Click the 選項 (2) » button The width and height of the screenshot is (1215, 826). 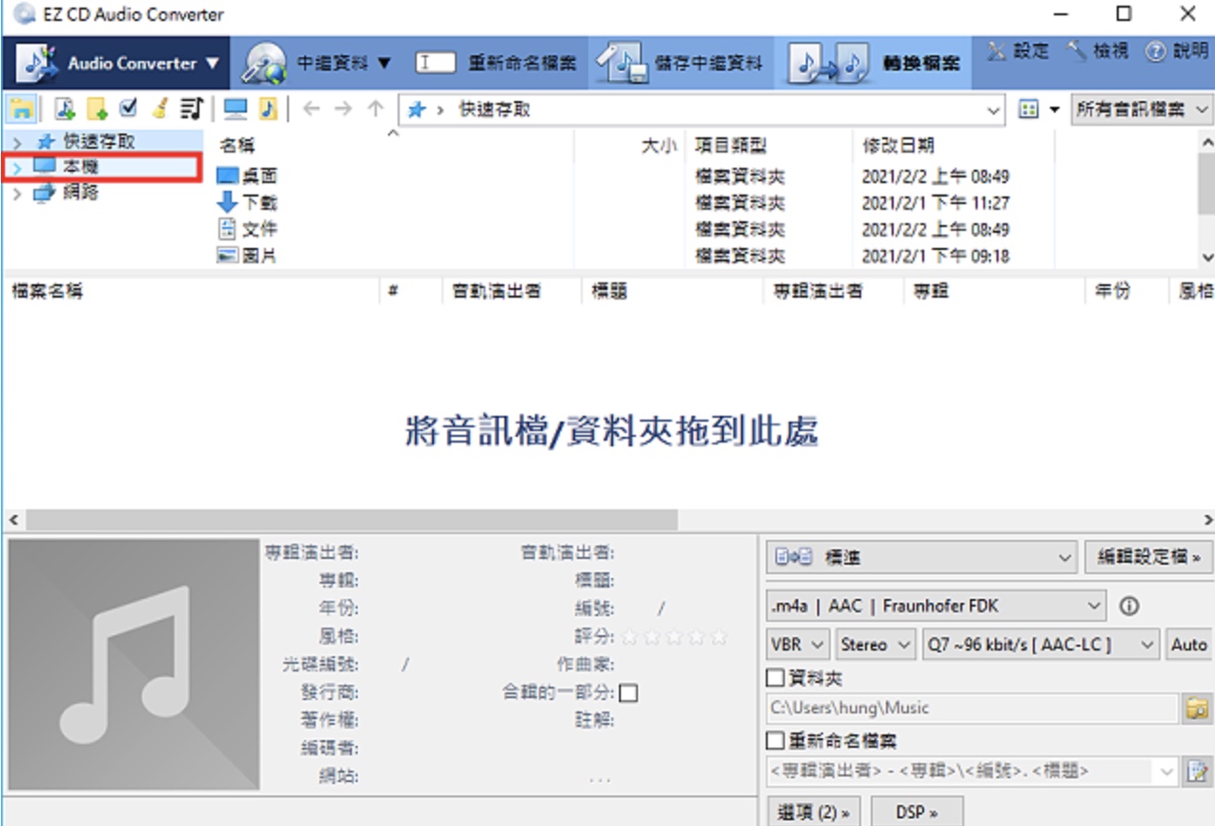tap(813, 812)
